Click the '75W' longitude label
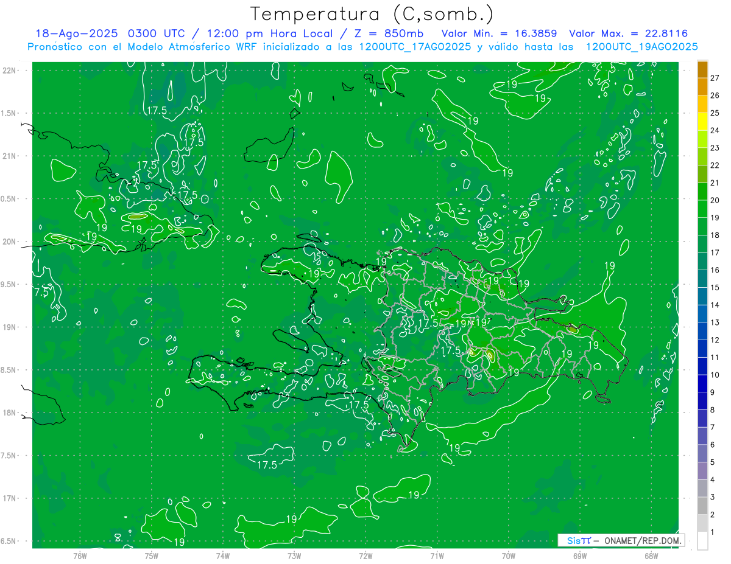 [x=152, y=555]
